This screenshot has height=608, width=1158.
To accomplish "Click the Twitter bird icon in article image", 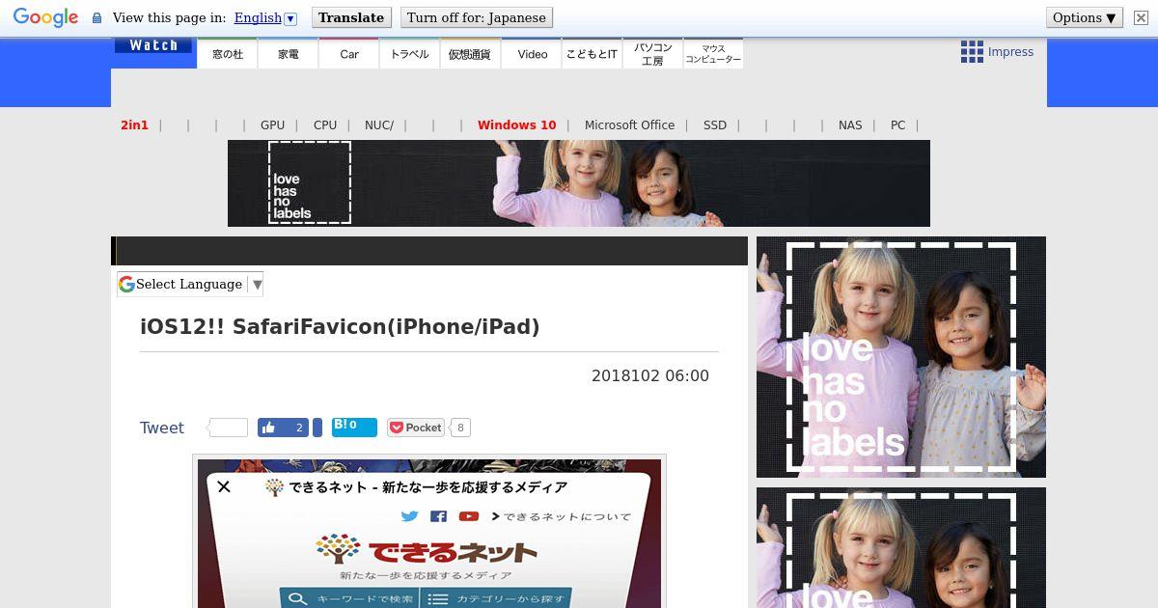I will tap(409, 516).
